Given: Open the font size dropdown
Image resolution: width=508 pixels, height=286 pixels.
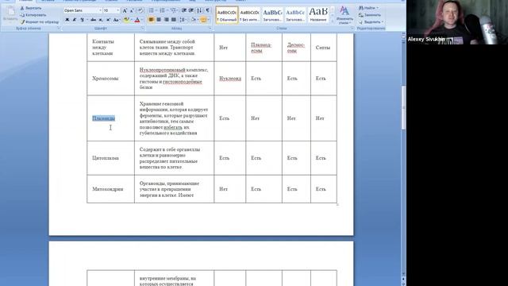Looking at the screenshot, I should click(x=118, y=10).
